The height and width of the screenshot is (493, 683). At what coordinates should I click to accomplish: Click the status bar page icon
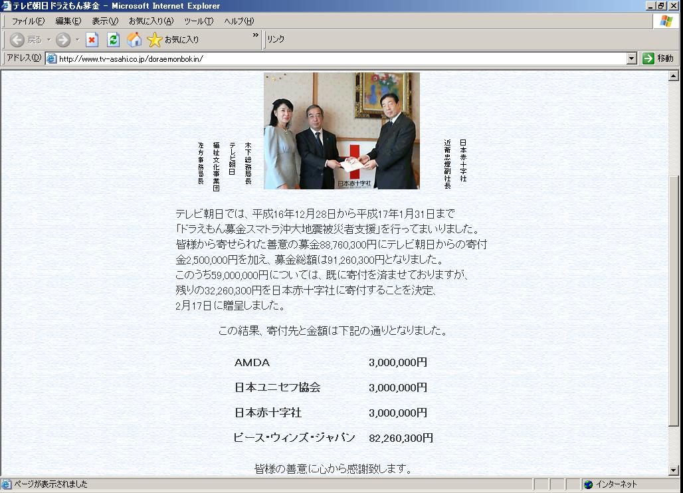[x=6, y=484]
